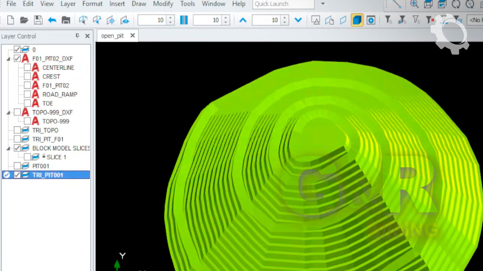Open the Quick Launch dropdown arrow
The height and width of the screenshot is (271, 483).
tap(323, 4)
